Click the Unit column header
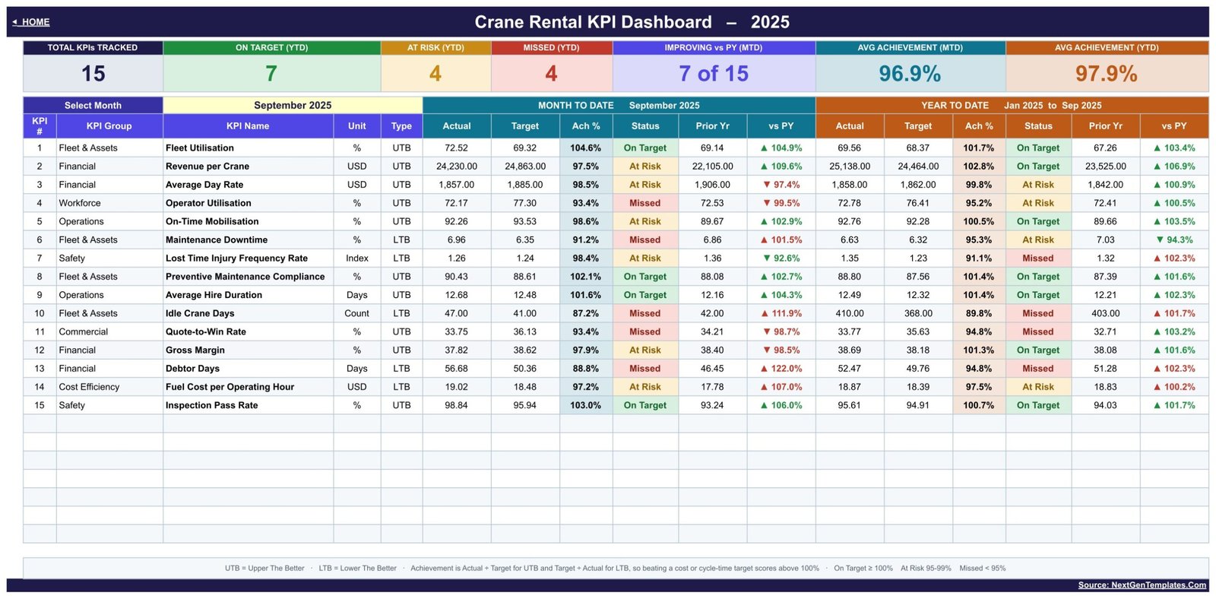1216x599 pixels. pyautogui.click(x=357, y=126)
